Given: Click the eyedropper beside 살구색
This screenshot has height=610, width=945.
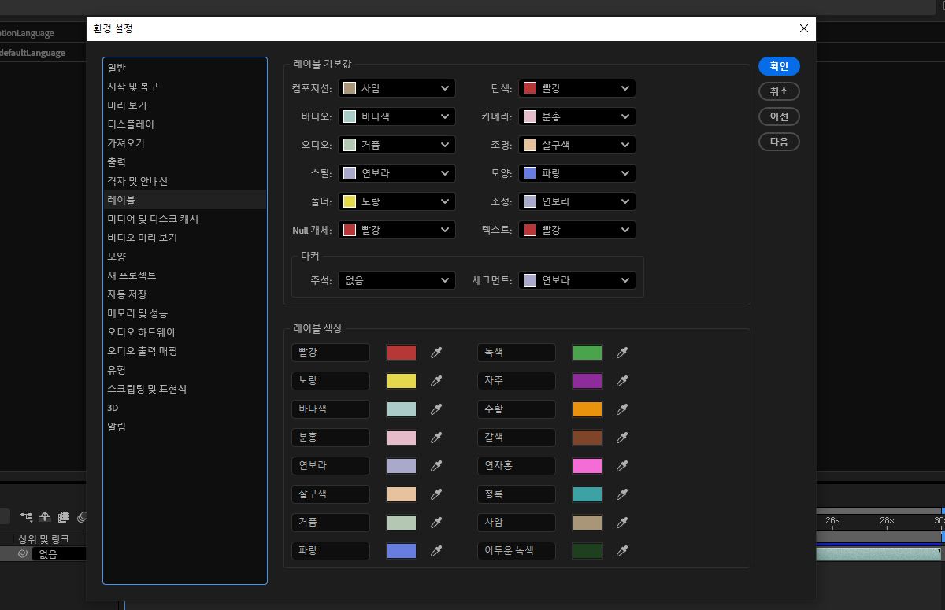Looking at the screenshot, I should (x=435, y=494).
